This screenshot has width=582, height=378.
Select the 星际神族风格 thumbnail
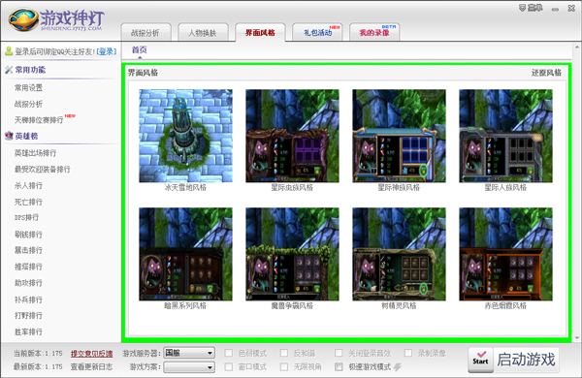click(399, 136)
